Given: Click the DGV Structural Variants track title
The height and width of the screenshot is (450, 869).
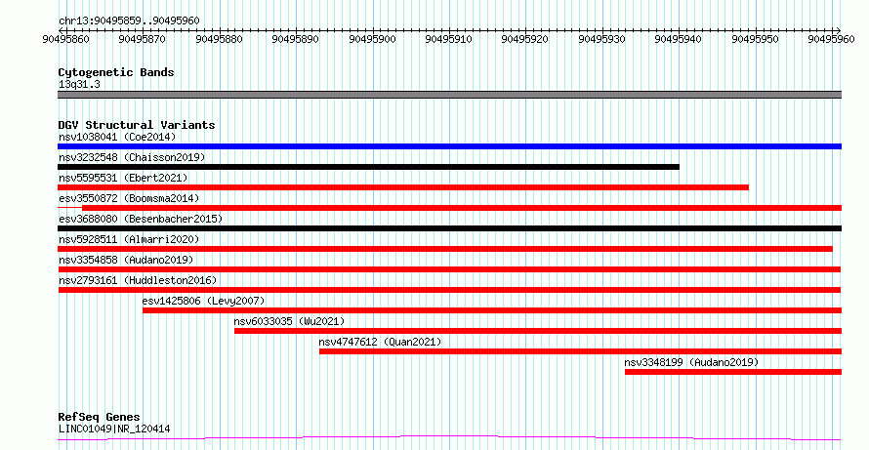Looking at the screenshot, I should [137, 125].
